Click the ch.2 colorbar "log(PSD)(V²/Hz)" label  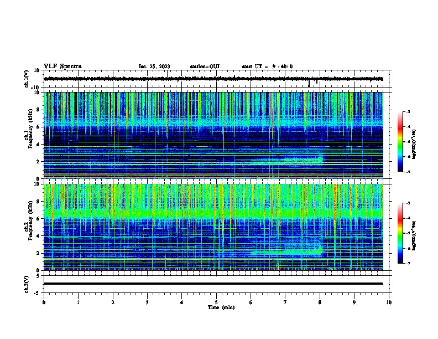[414, 236]
